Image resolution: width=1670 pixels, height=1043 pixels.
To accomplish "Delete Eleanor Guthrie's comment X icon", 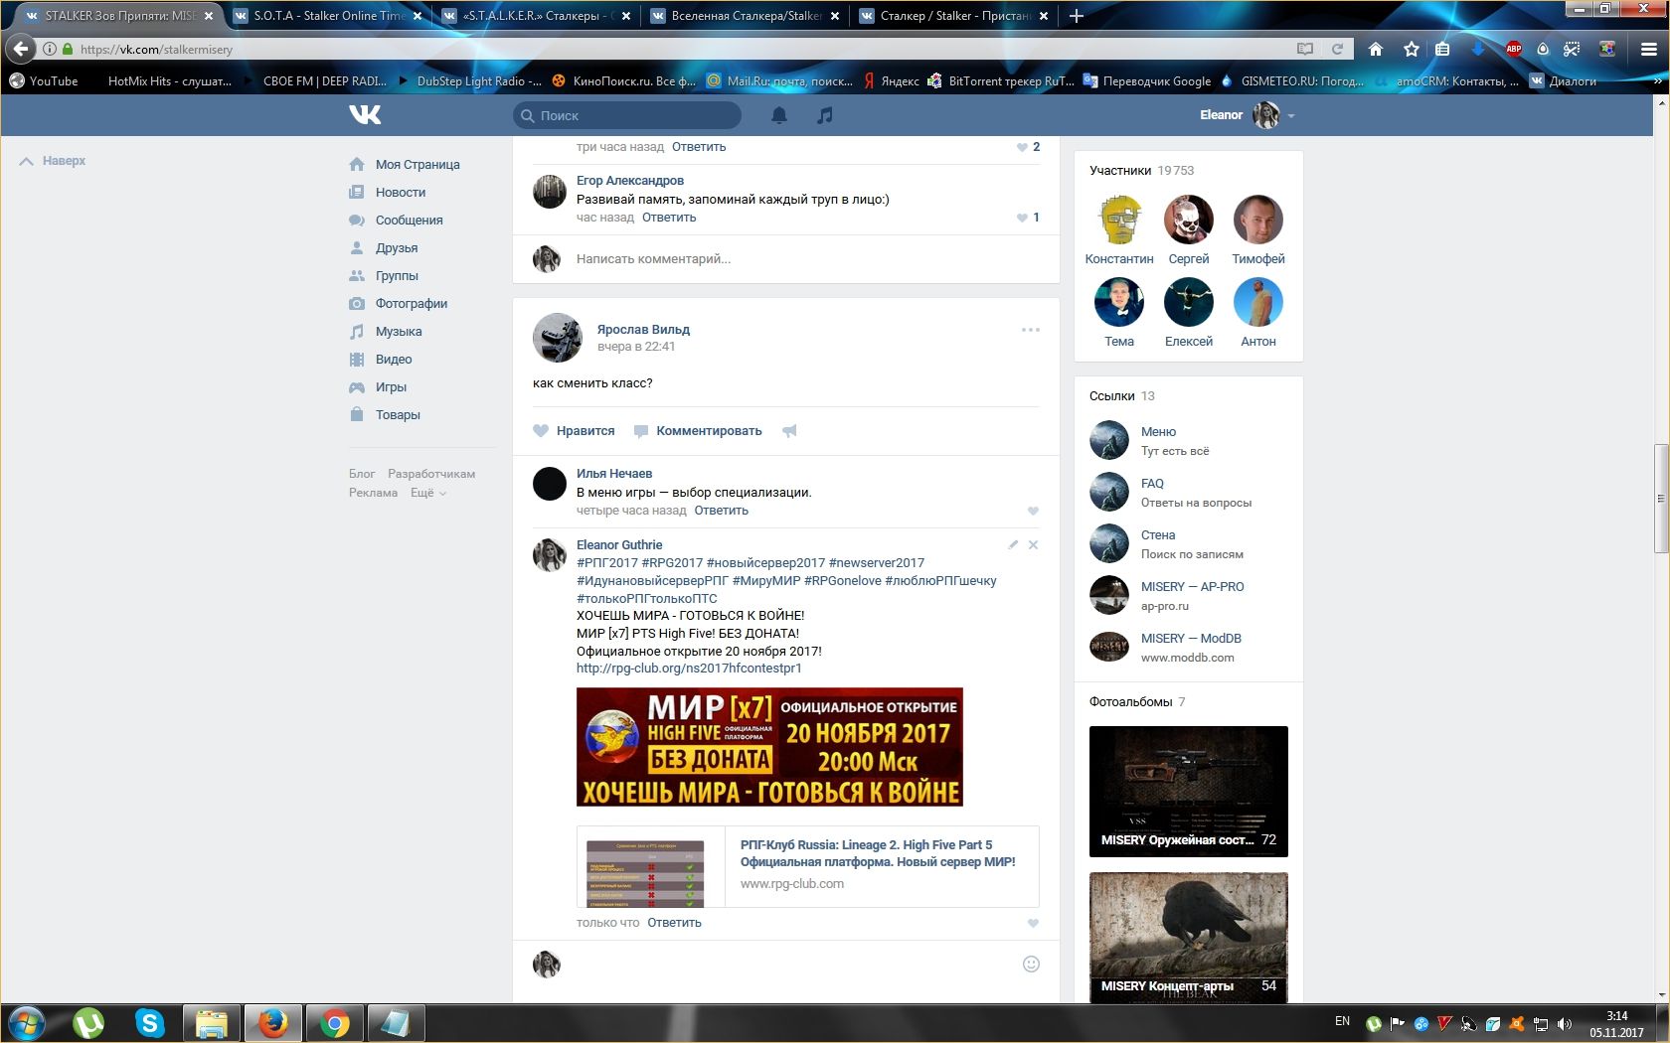I will (x=1033, y=544).
